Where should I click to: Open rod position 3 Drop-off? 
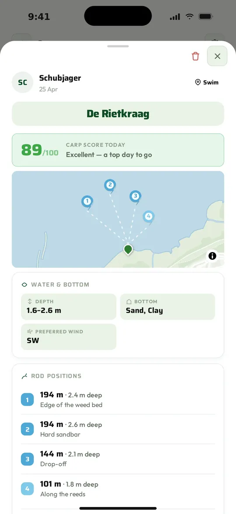tap(118, 459)
